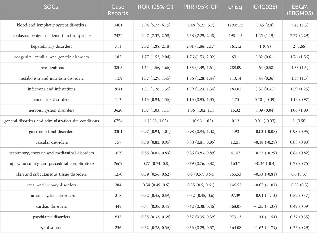Viewport: 317px width, 233px height.
Task: Select infections and infestations label
Action: coord(51,89)
